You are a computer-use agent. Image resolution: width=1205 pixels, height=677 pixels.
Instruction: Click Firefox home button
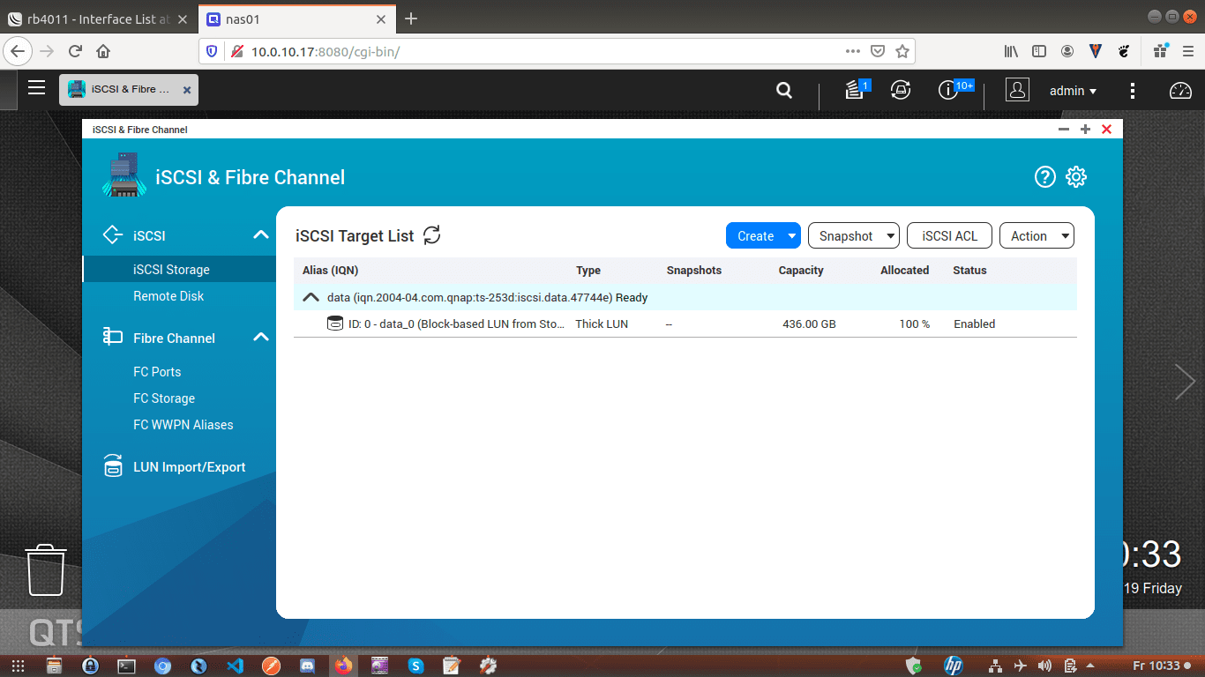click(x=103, y=51)
